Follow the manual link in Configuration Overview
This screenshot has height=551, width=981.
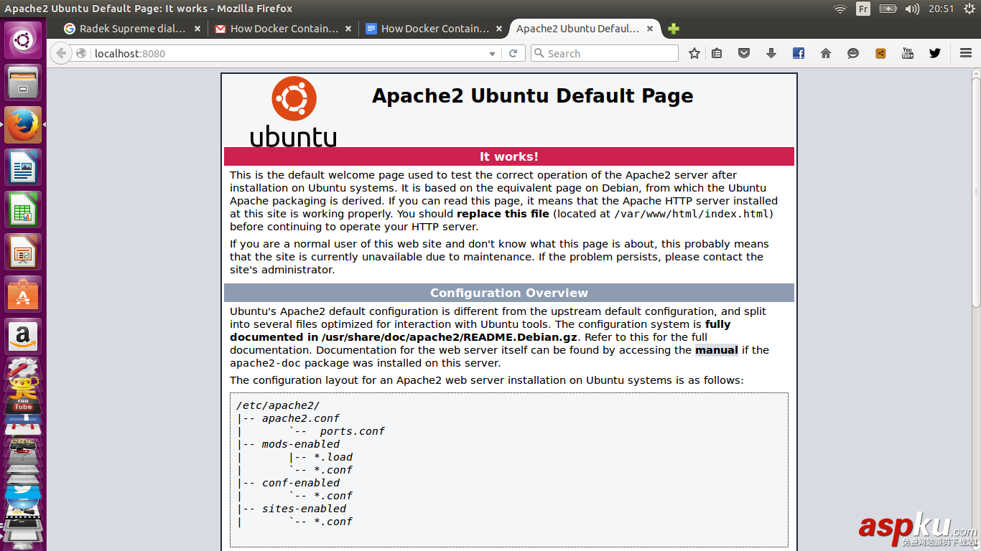(x=717, y=350)
